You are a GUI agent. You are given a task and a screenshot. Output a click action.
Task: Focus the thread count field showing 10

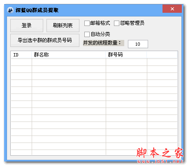(138, 44)
